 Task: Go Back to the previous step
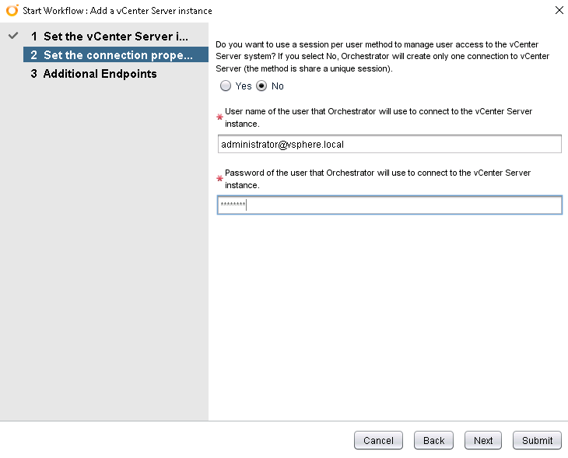pos(433,440)
